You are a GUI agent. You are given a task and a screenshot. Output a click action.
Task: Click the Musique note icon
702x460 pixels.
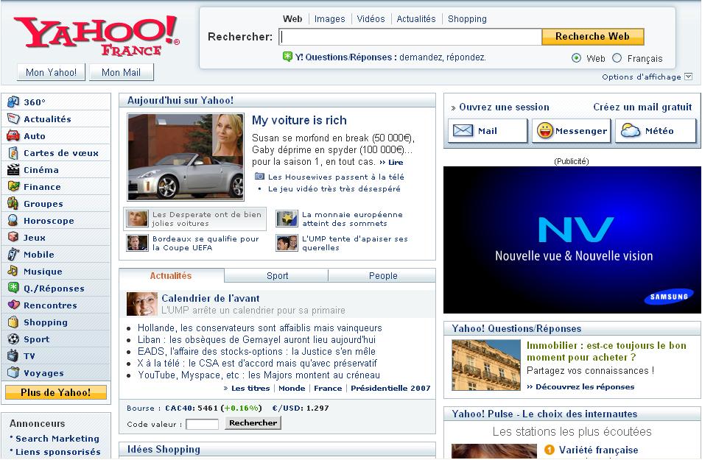(x=13, y=272)
